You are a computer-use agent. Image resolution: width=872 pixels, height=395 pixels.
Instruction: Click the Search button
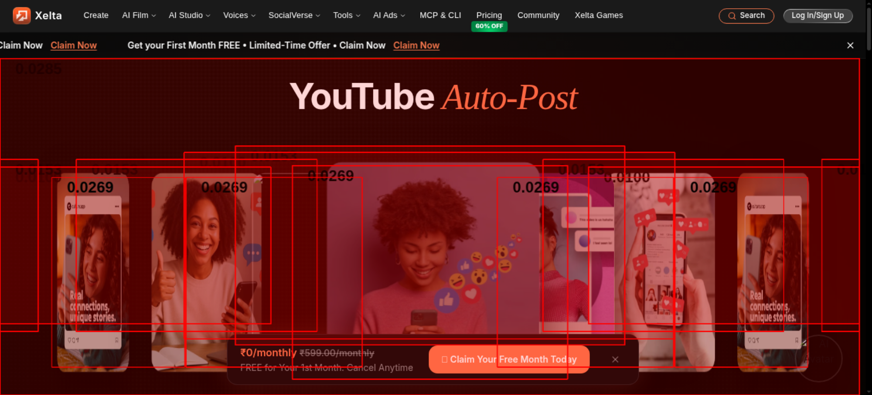pyautogui.click(x=746, y=16)
